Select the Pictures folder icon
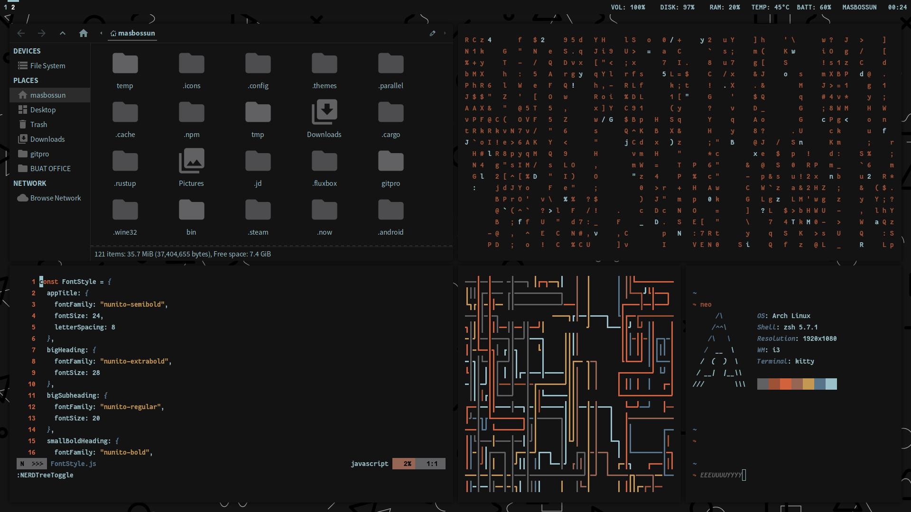 (192, 161)
